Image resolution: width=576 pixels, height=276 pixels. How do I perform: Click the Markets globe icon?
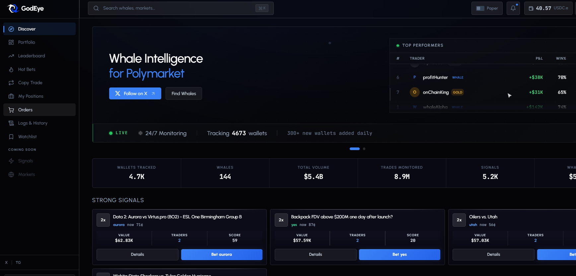pyautogui.click(x=11, y=175)
